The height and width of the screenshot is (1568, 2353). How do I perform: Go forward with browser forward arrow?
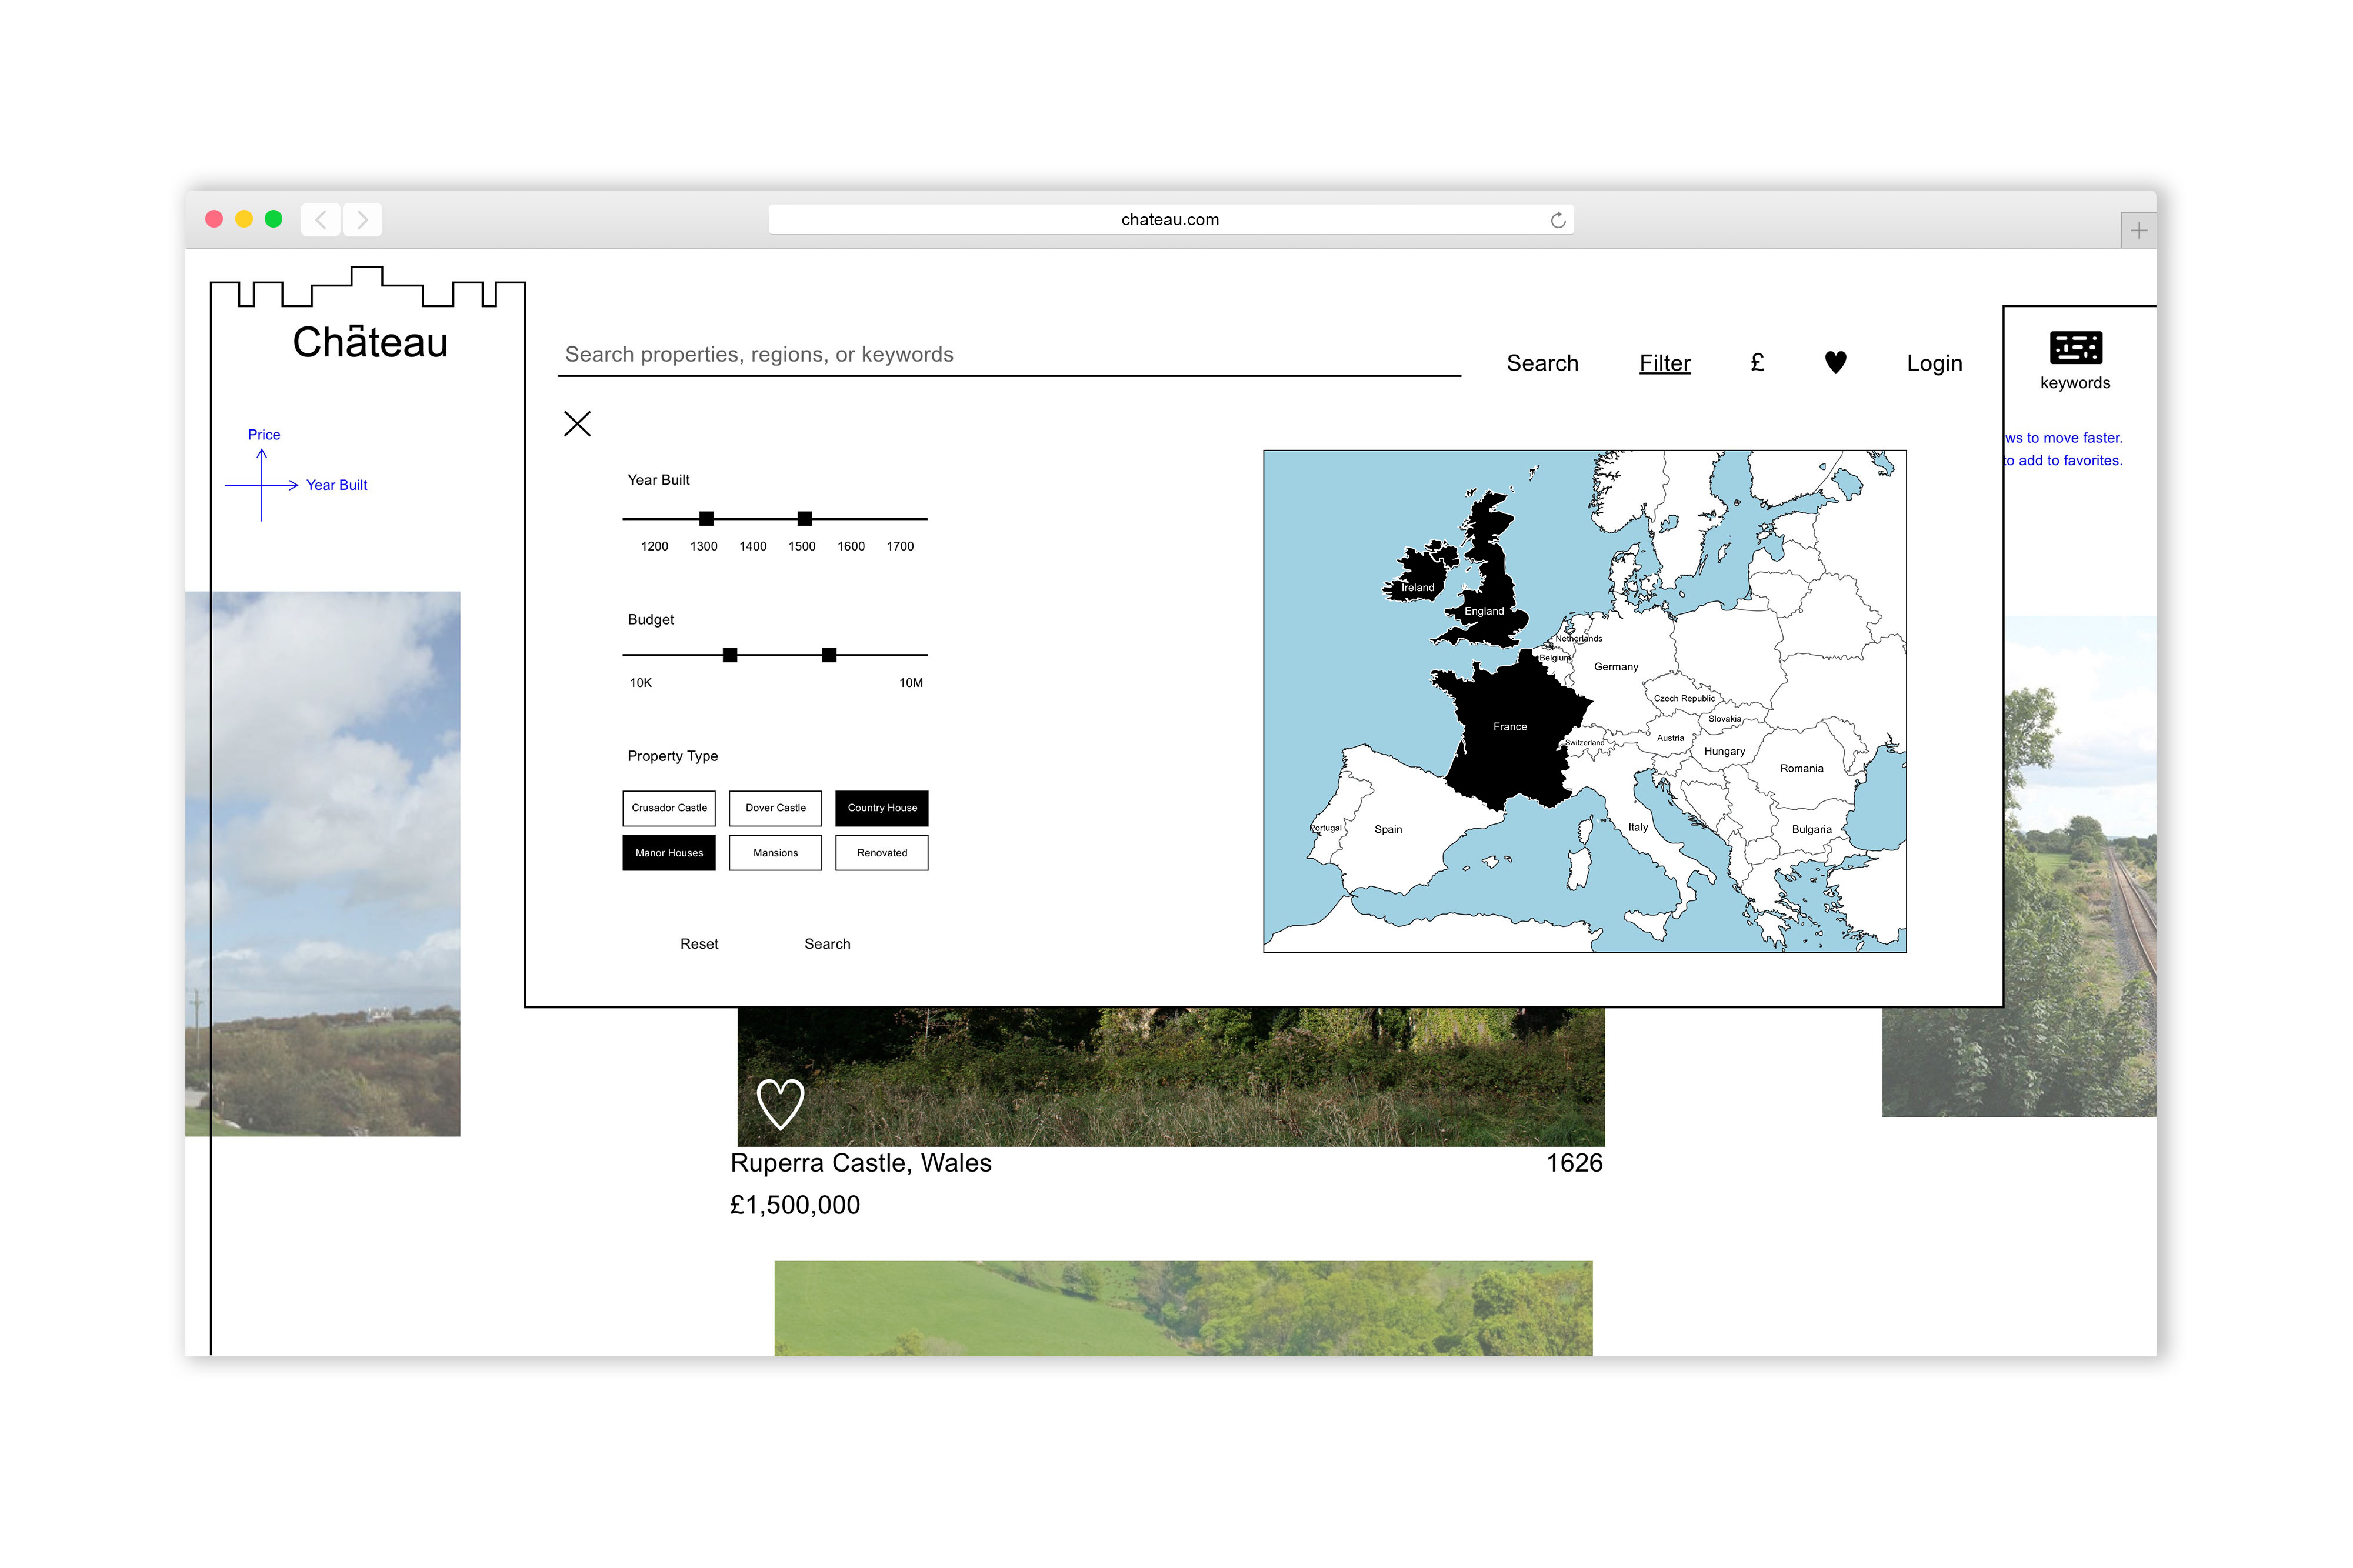(362, 219)
